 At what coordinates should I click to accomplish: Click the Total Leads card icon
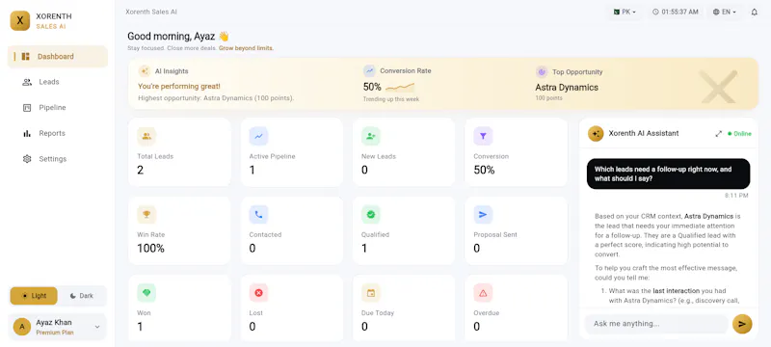coord(146,136)
